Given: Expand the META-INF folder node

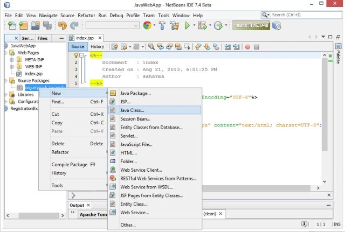Looking at the screenshot, I should pos(12,60).
